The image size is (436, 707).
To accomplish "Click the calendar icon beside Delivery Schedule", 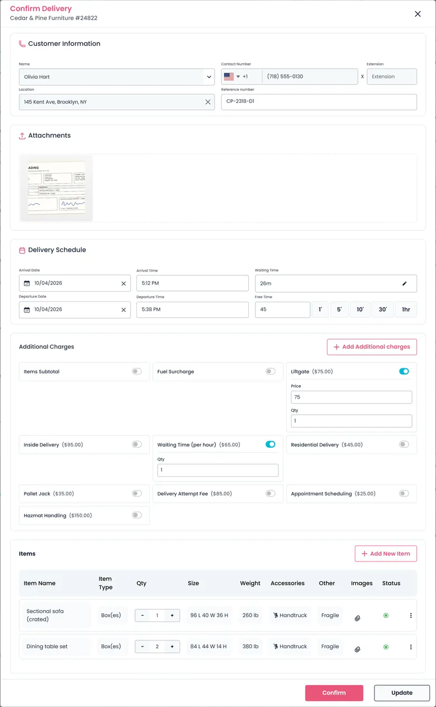I will (22, 250).
